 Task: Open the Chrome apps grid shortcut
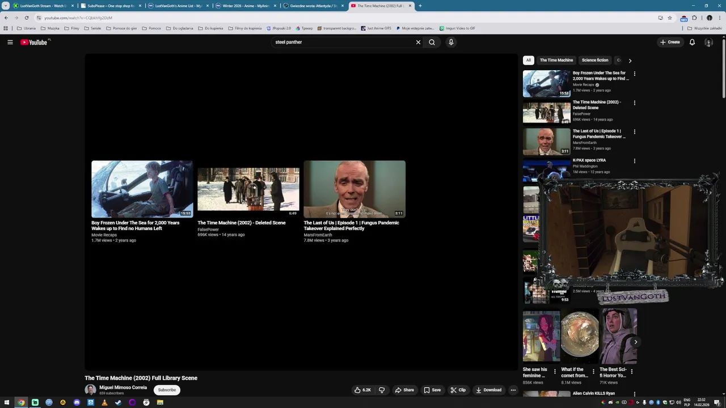pos(6,28)
